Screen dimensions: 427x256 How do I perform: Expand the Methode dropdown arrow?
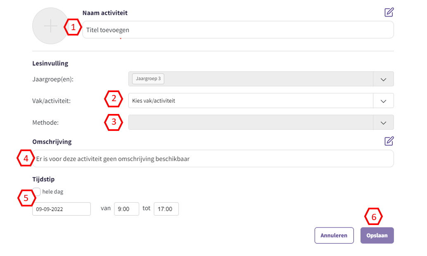coord(383,123)
